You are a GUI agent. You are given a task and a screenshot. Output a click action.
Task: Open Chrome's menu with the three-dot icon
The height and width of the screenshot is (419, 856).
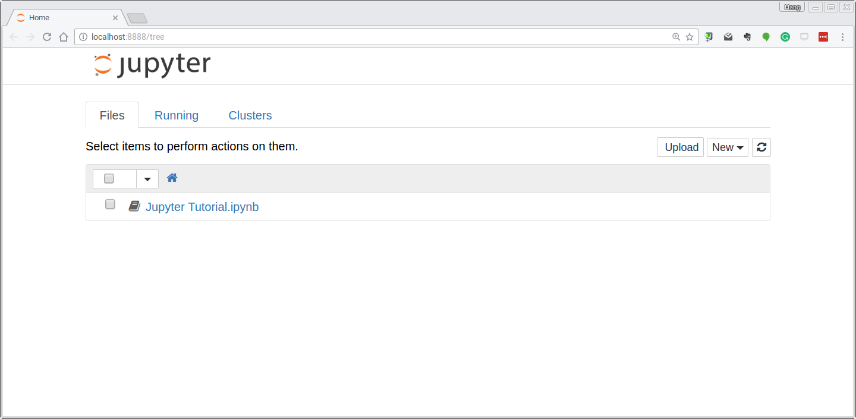tap(843, 36)
